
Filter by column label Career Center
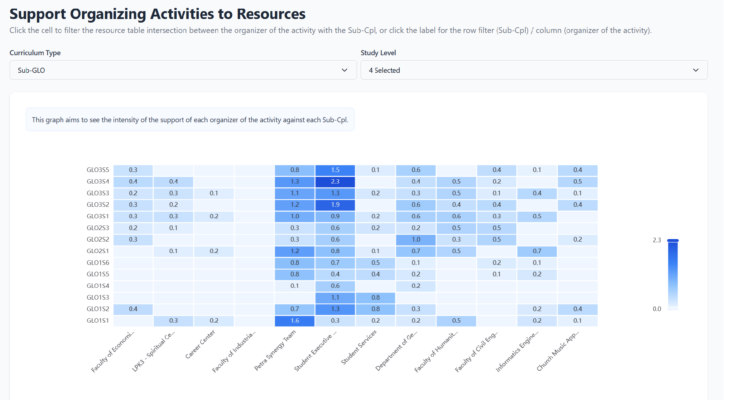coord(200,344)
